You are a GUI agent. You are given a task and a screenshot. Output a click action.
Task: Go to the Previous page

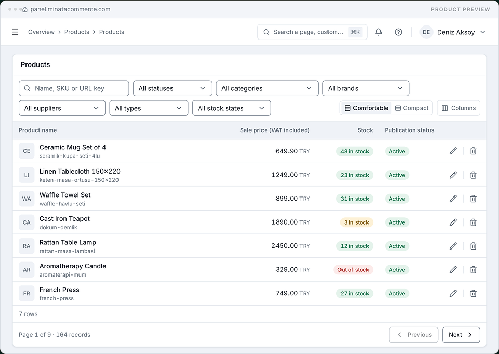pyautogui.click(x=413, y=335)
